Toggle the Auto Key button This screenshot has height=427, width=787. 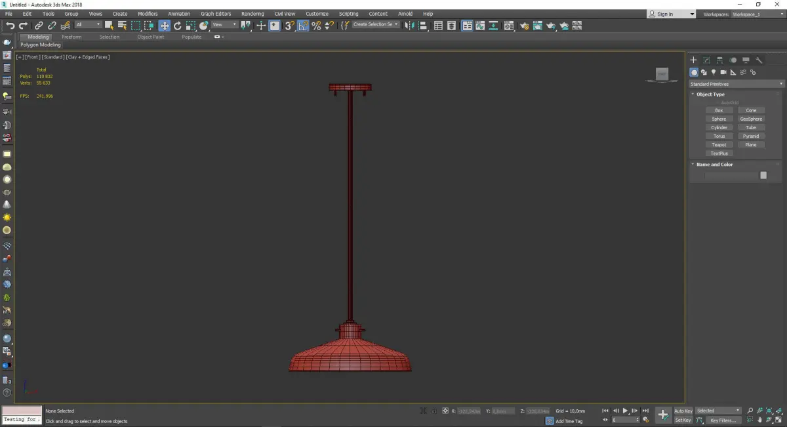click(683, 411)
